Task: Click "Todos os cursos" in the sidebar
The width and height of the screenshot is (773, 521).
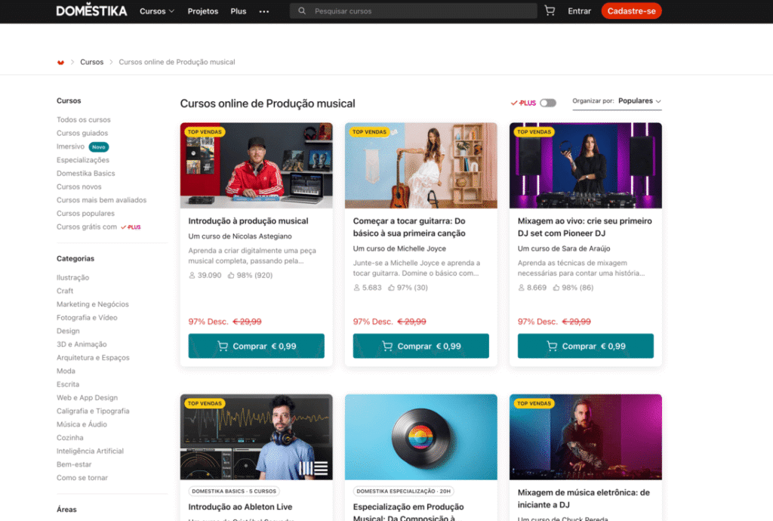Action: coord(84,119)
